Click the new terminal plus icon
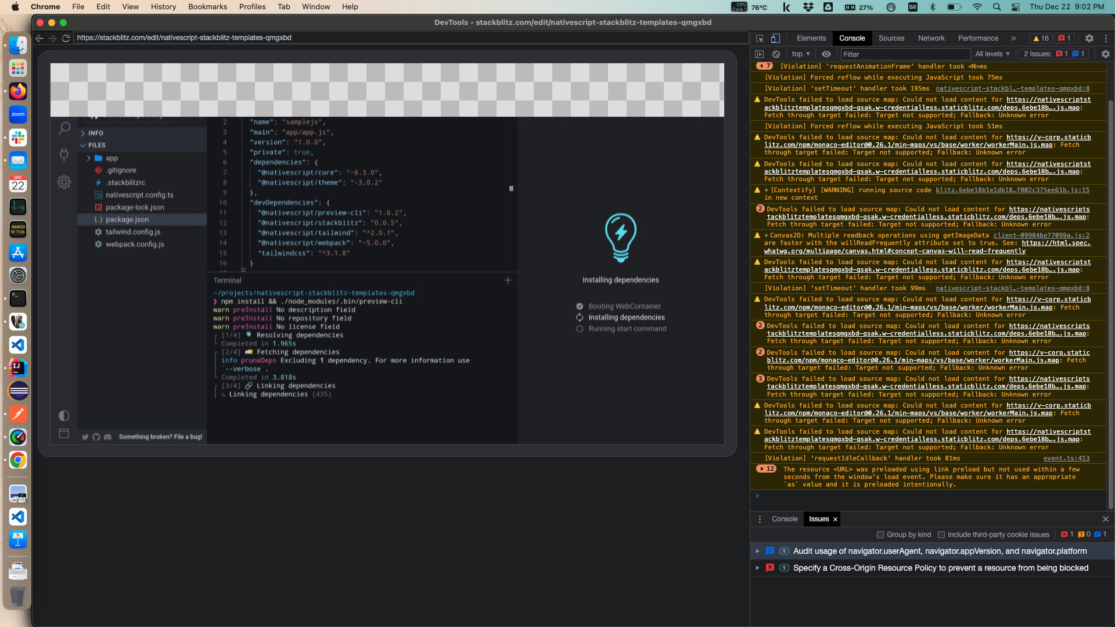 pyautogui.click(x=508, y=280)
